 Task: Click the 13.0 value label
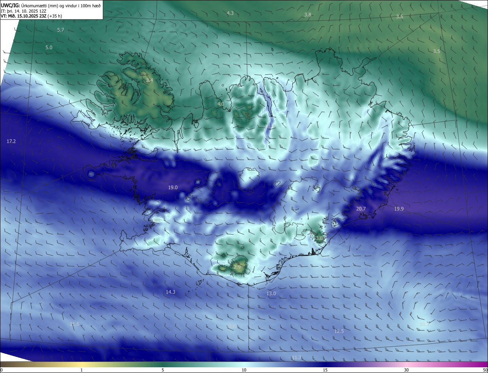pyautogui.click(x=271, y=294)
